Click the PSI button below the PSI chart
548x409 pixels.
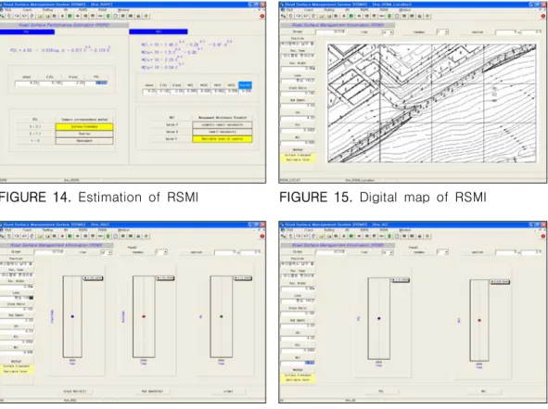[381, 391]
